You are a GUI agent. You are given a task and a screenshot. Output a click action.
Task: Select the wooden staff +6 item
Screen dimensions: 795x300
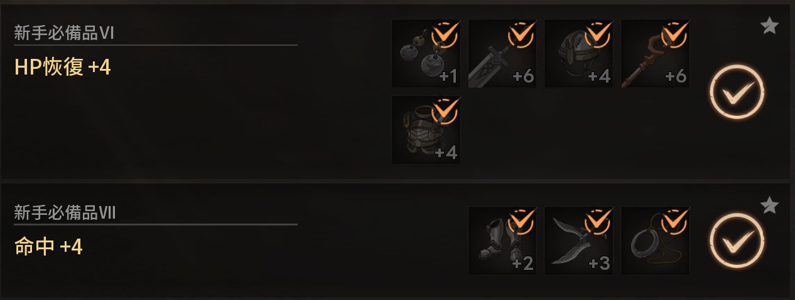(656, 53)
